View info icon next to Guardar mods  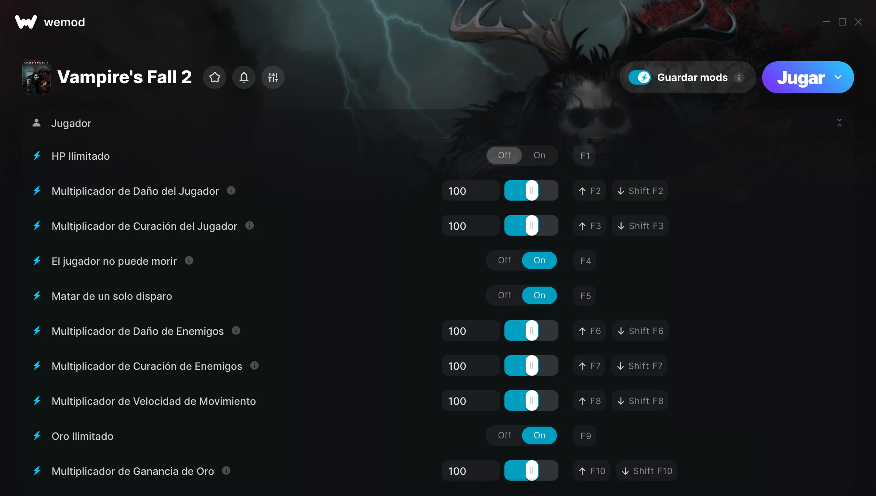(739, 77)
